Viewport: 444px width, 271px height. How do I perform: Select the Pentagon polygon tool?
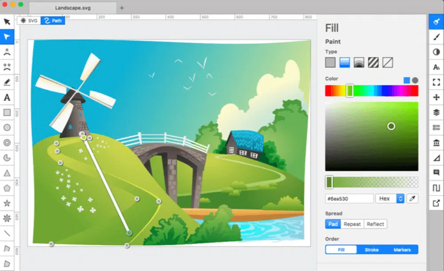click(7, 188)
